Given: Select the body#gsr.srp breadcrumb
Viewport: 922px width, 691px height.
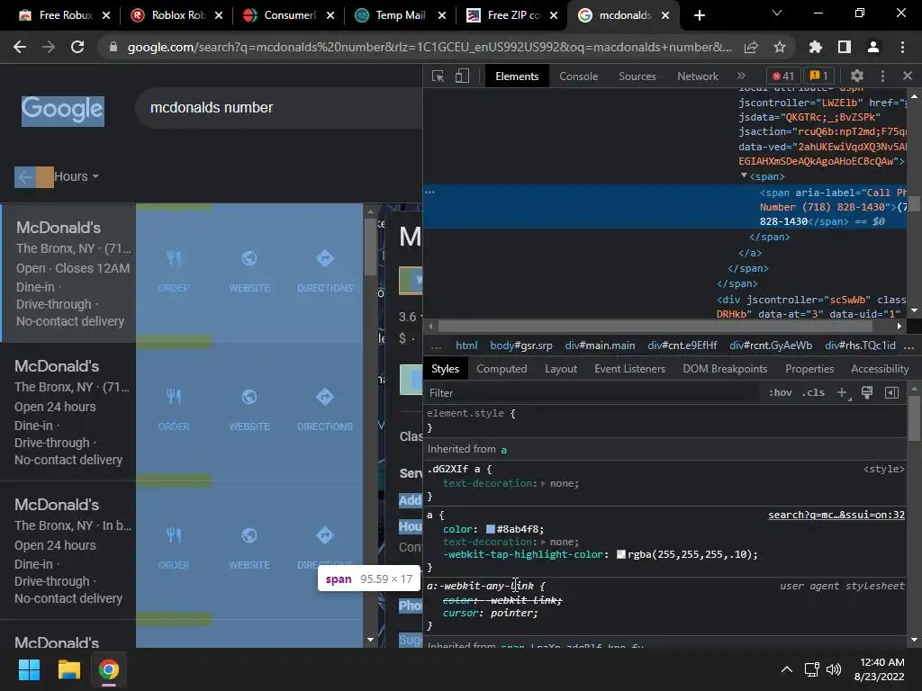Looking at the screenshot, I should 521,345.
